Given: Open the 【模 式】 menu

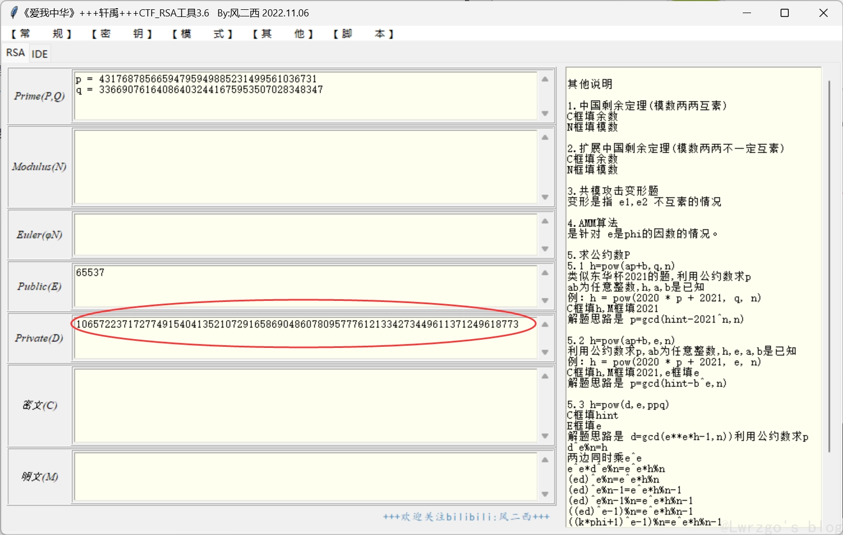Looking at the screenshot, I should [x=202, y=34].
